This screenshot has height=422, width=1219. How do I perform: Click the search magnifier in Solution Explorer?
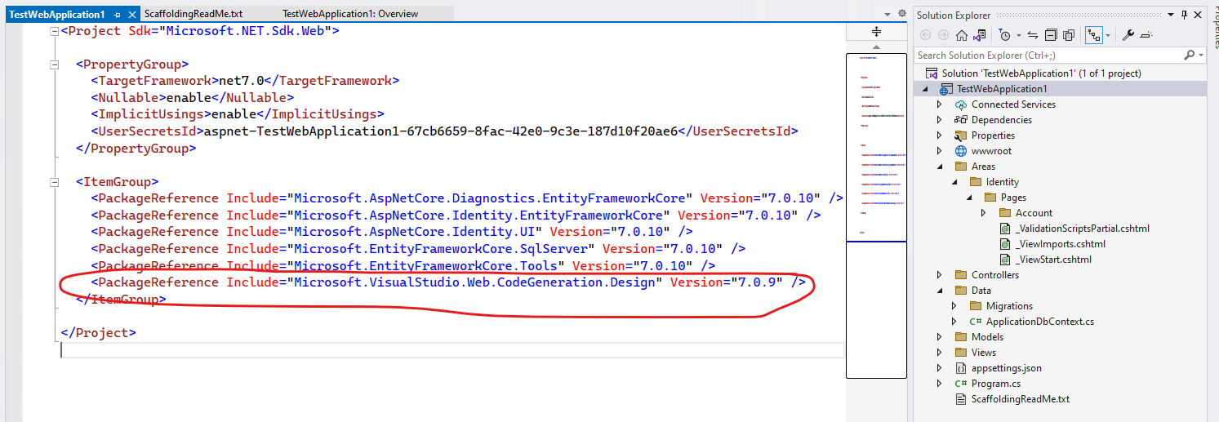tap(1189, 55)
